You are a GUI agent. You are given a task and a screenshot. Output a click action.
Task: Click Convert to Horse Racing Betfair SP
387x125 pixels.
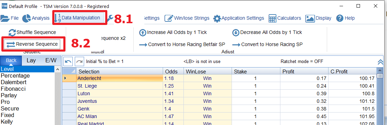click(182, 44)
